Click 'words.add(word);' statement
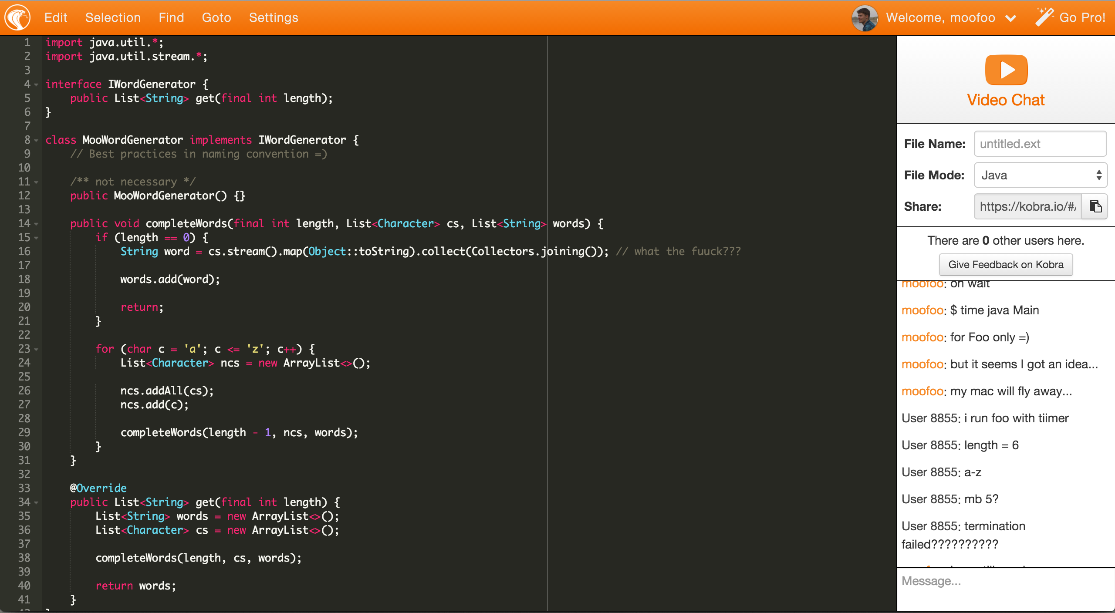The image size is (1115, 613). coord(170,280)
